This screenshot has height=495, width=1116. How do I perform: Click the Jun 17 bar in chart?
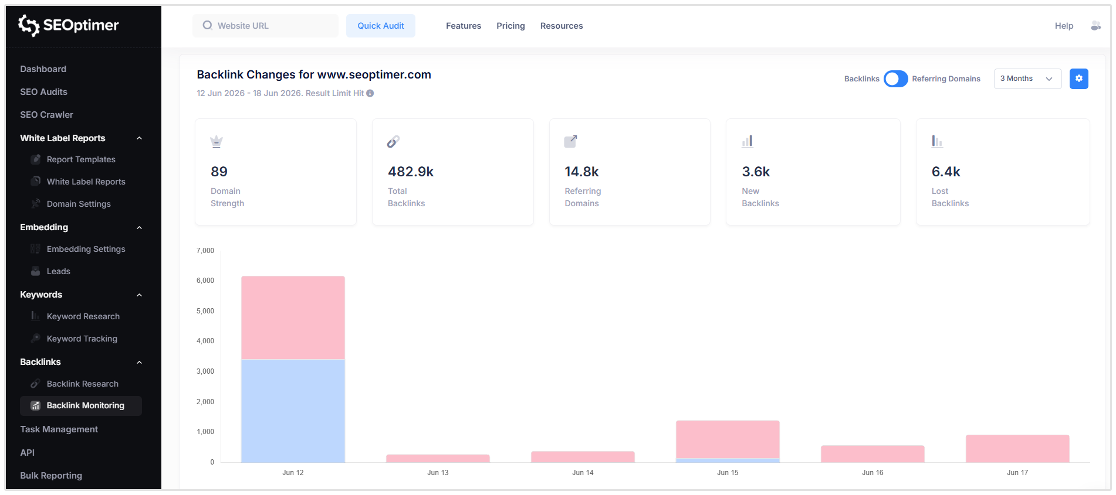coord(1017,449)
